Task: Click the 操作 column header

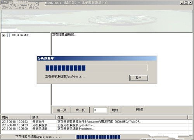Action: pos(43,117)
